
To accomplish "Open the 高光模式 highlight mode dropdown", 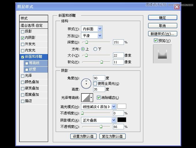I will (99, 107).
